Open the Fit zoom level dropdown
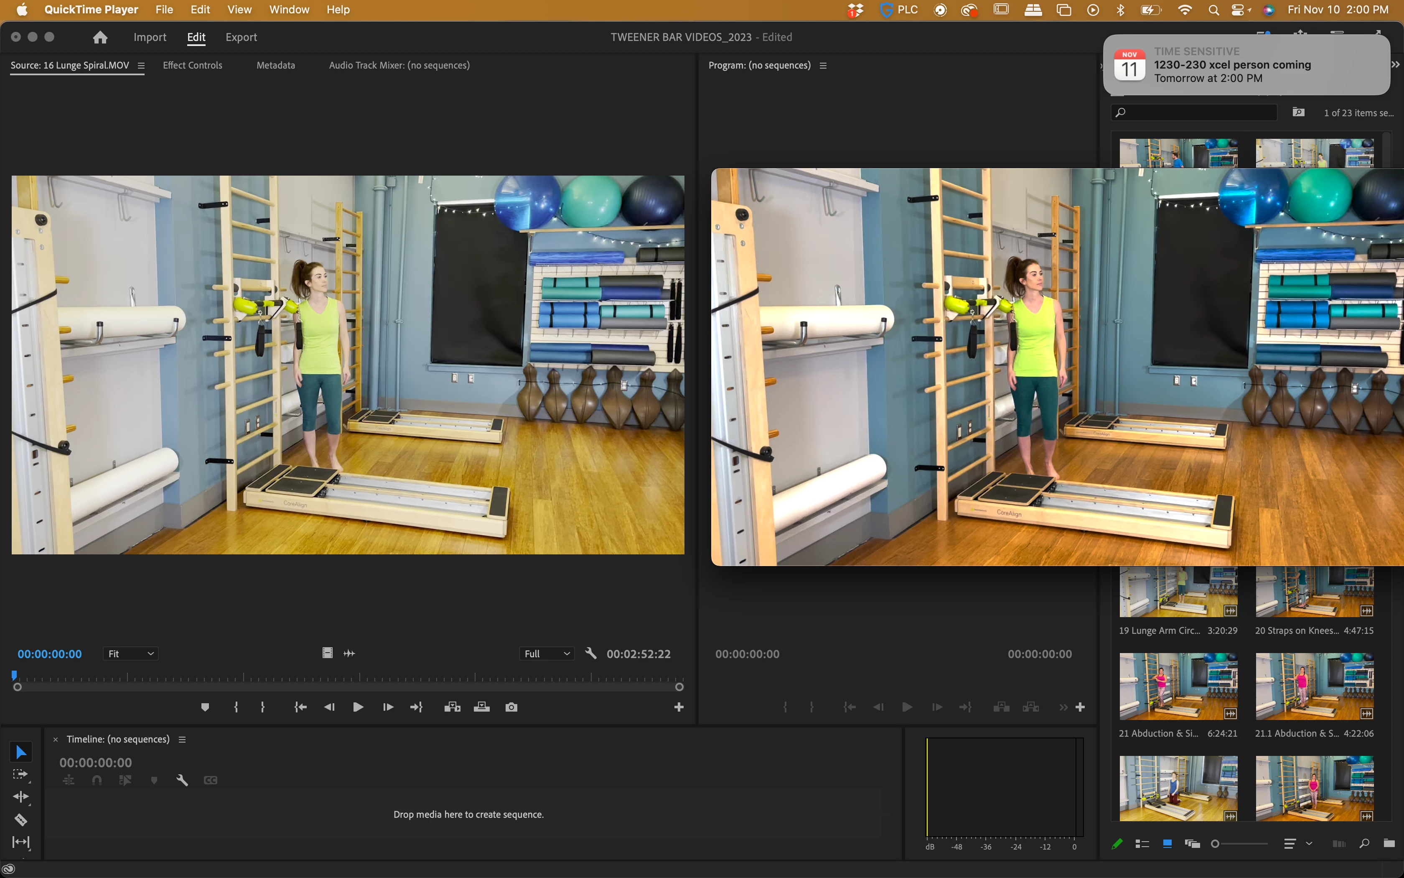The image size is (1404, 878). [x=130, y=654]
